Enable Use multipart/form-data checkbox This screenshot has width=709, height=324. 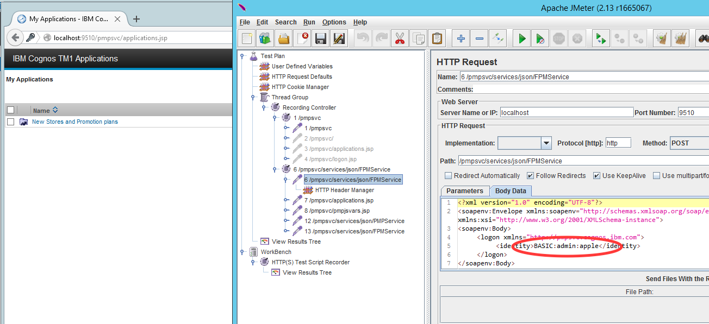point(656,176)
